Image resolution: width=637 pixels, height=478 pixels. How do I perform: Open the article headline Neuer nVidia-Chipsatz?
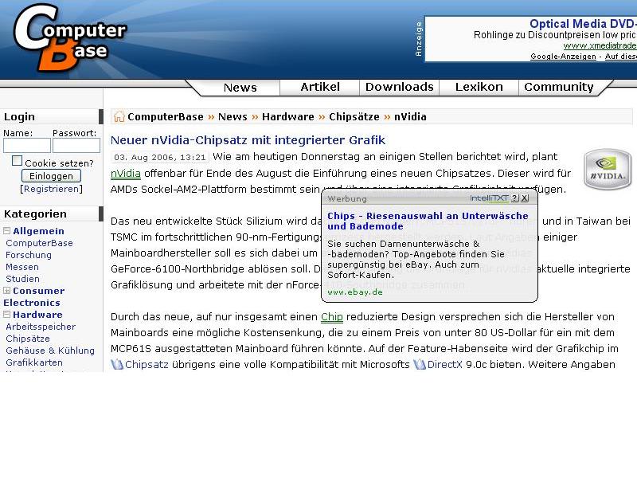click(x=248, y=140)
